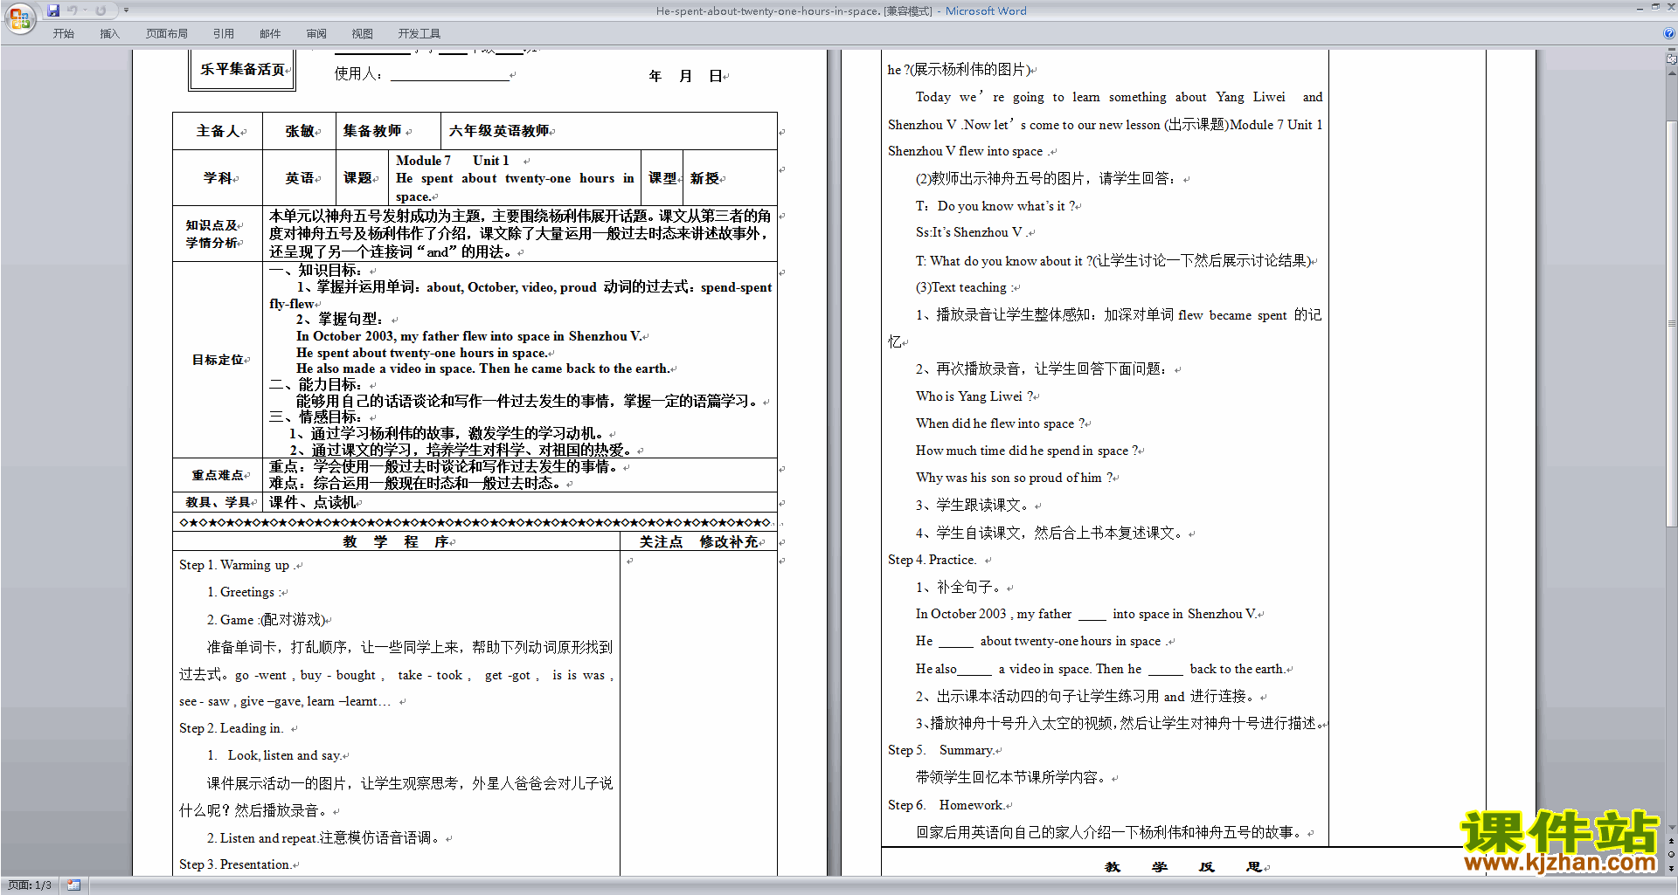Click the macro recording status bar icon
Viewport: 1678px width, 895px height.
pyautogui.click(x=74, y=885)
